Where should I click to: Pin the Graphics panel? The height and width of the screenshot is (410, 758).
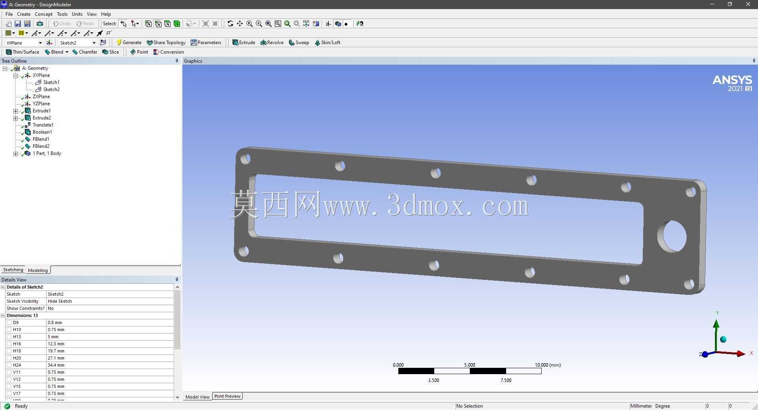[x=754, y=61]
